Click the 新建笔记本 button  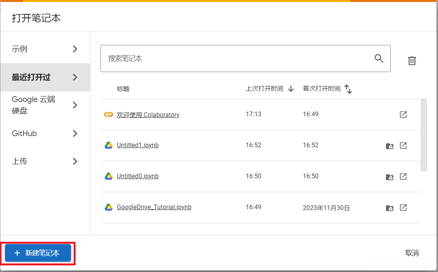pos(38,253)
